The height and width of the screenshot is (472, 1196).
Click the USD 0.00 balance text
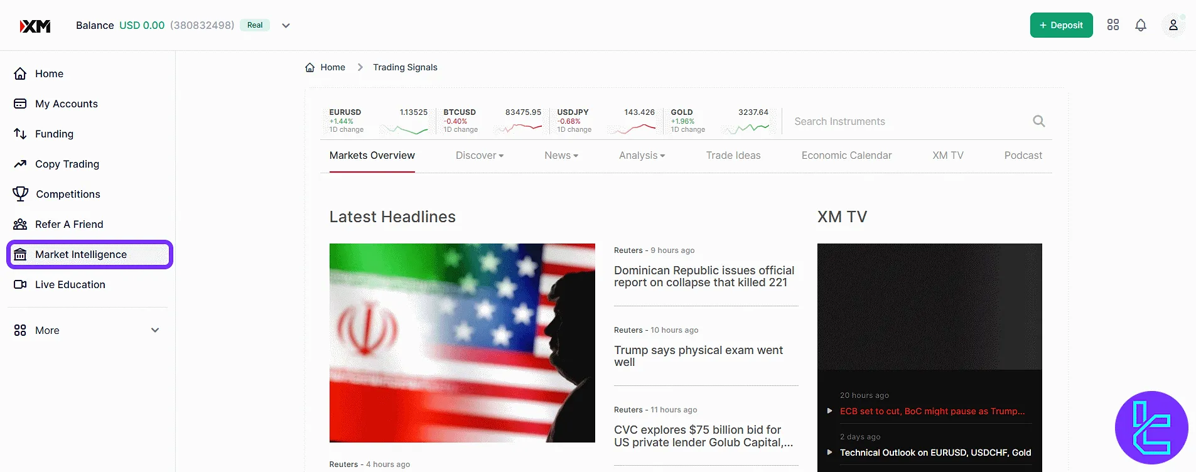coord(142,25)
